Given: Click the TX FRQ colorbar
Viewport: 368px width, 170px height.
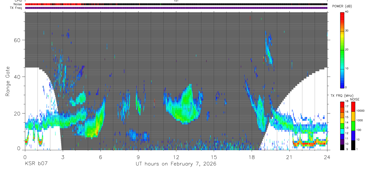Looking at the screenshot, I should (342, 126).
